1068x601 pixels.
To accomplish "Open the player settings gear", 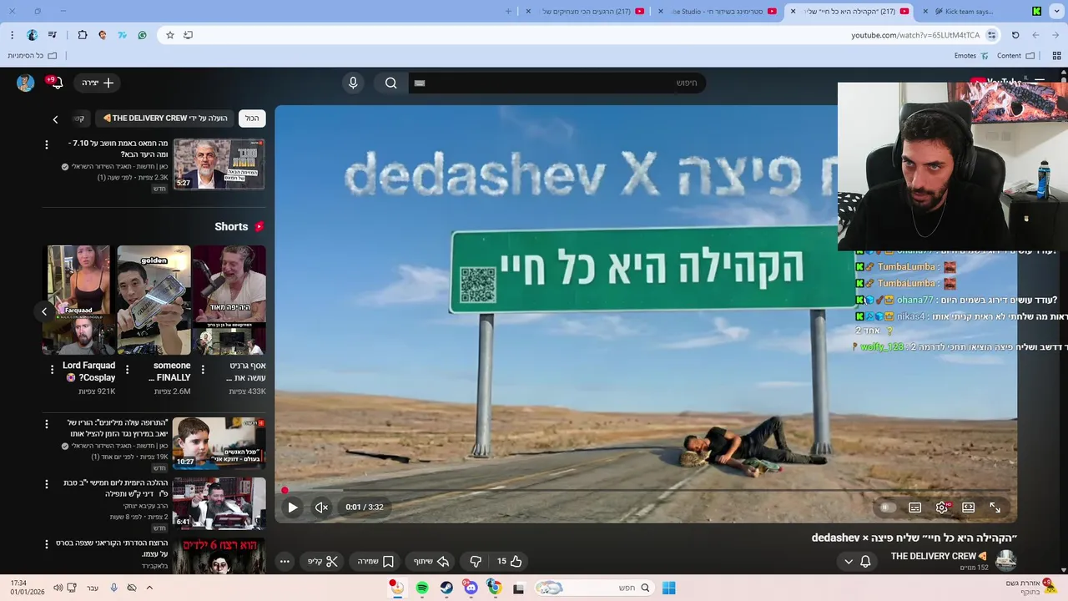I will [942, 507].
